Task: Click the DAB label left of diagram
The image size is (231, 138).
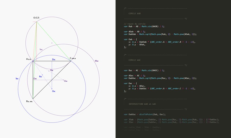Action: tap(35, 78)
